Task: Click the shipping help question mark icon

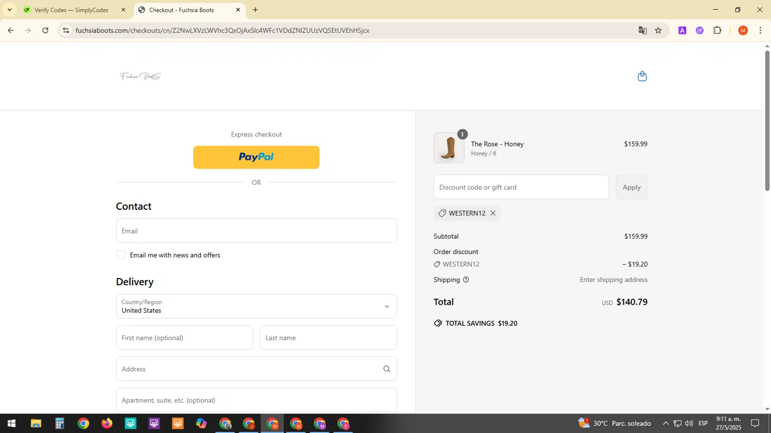Action: tap(466, 280)
